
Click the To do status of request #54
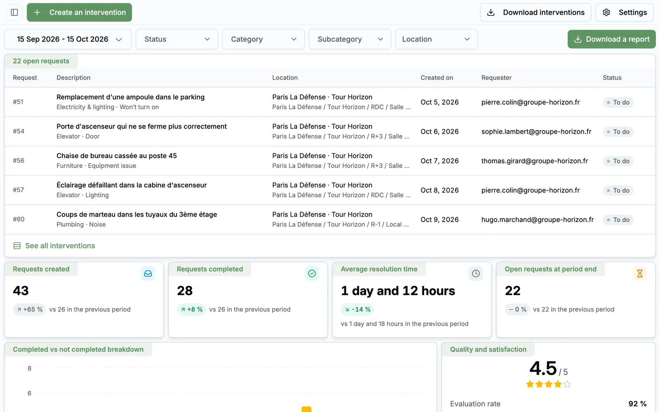(x=618, y=132)
